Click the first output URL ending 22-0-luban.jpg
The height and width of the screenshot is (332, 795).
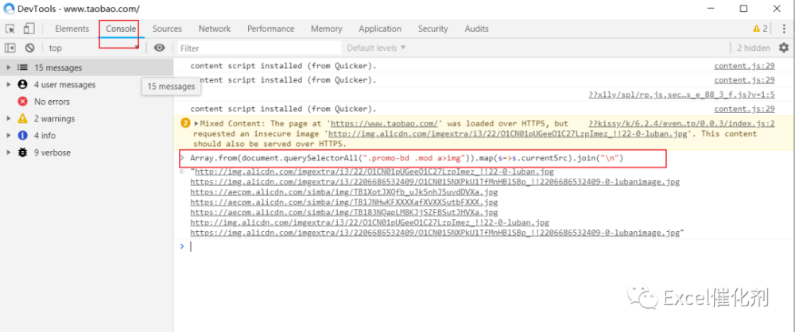click(x=373, y=172)
